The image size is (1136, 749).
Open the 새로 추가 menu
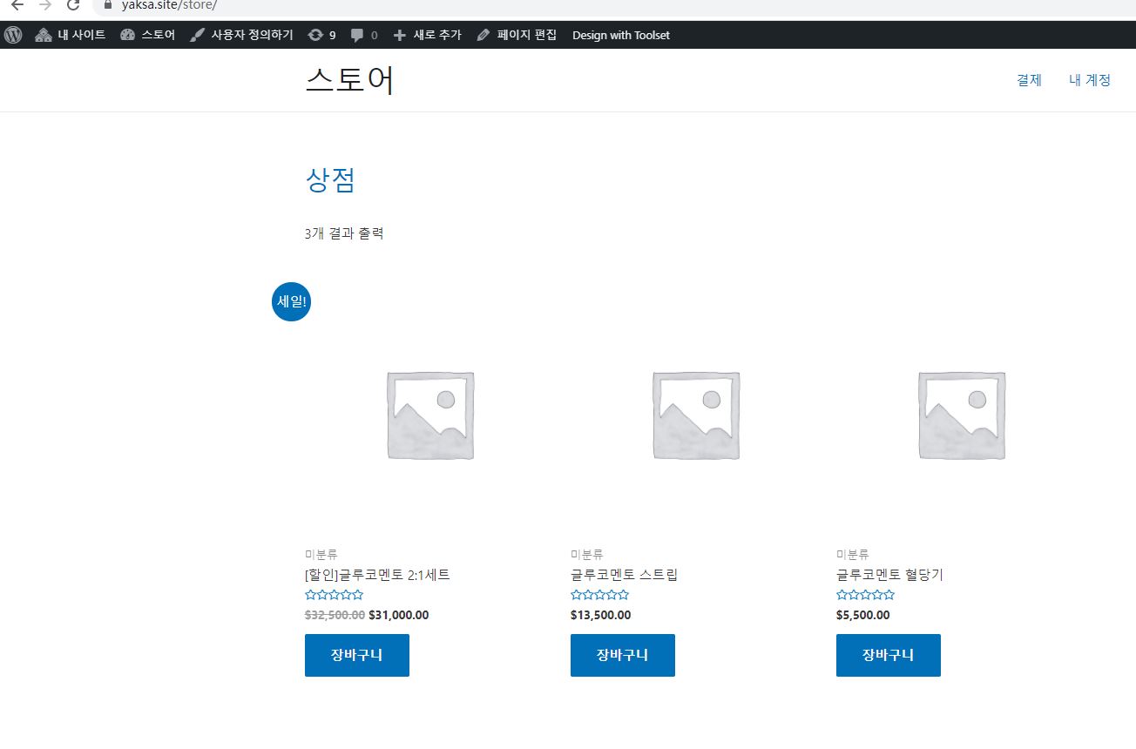click(427, 35)
